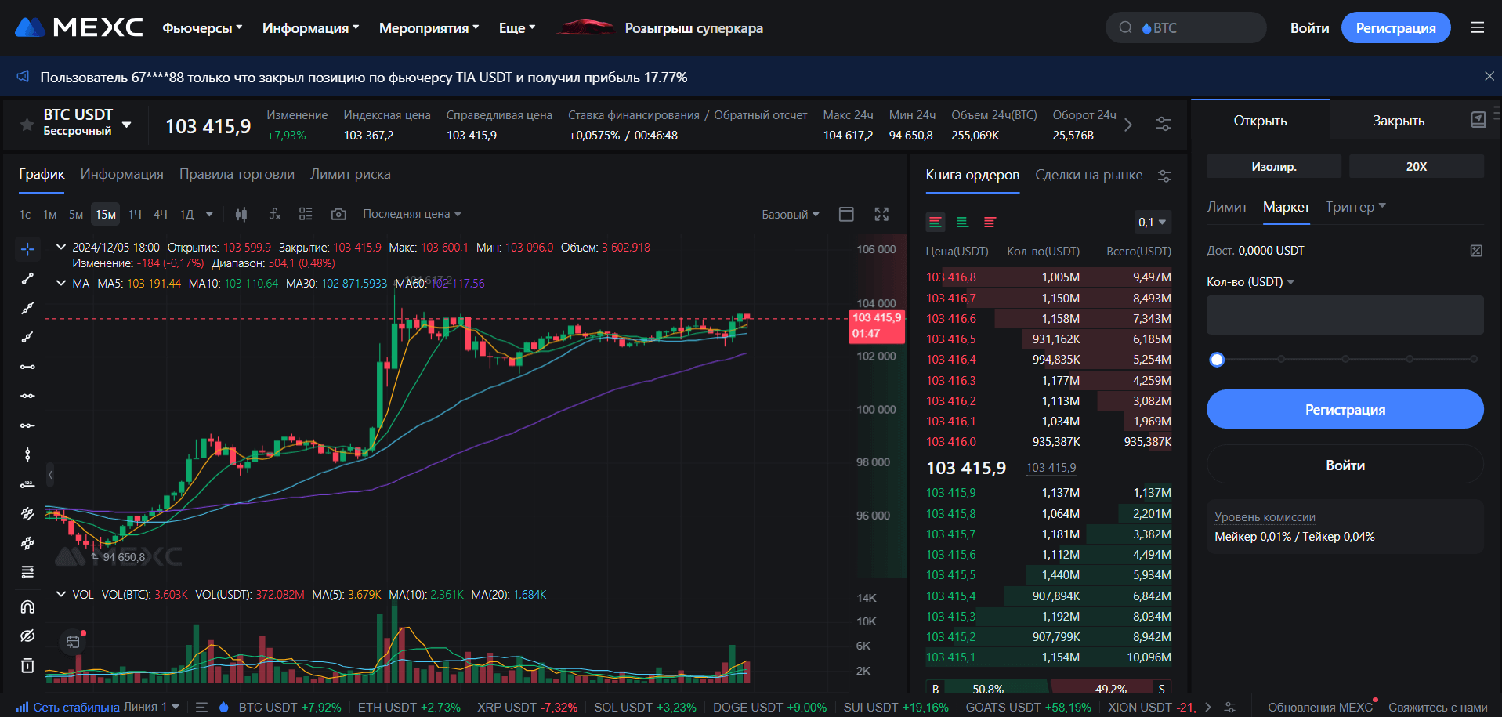Collapse the drawing toolbar side handle

click(x=50, y=475)
